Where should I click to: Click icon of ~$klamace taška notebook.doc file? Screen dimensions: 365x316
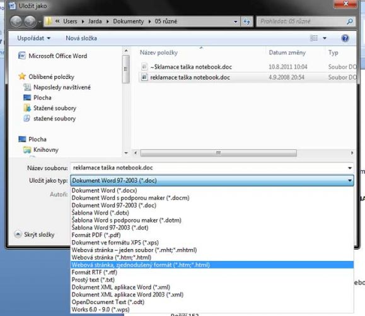[144, 66]
